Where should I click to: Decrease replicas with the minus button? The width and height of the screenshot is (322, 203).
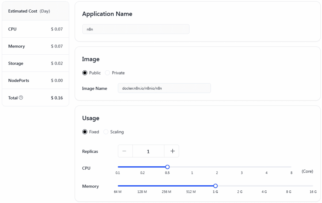tap(125, 151)
